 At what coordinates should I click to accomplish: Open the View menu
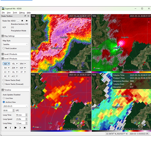click(9, 13)
